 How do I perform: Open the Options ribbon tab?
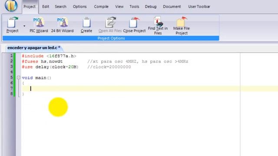pyautogui.click(x=79, y=7)
